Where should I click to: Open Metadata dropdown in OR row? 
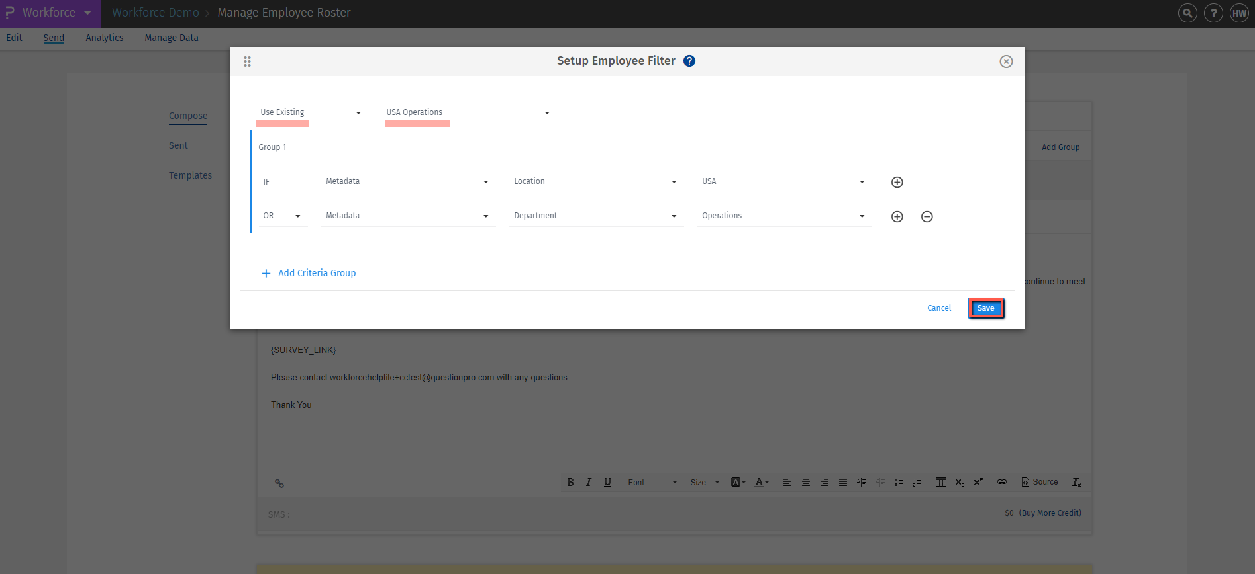(408, 216)
